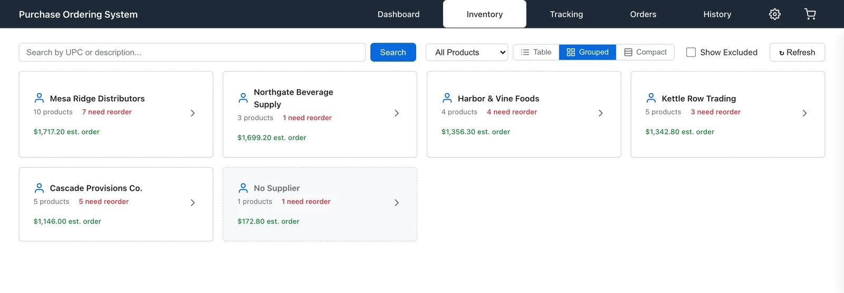Viewport: 844px width, 293px height.
Task: Expand the No Supplier group chevron
Action: [x=397, y=202]
